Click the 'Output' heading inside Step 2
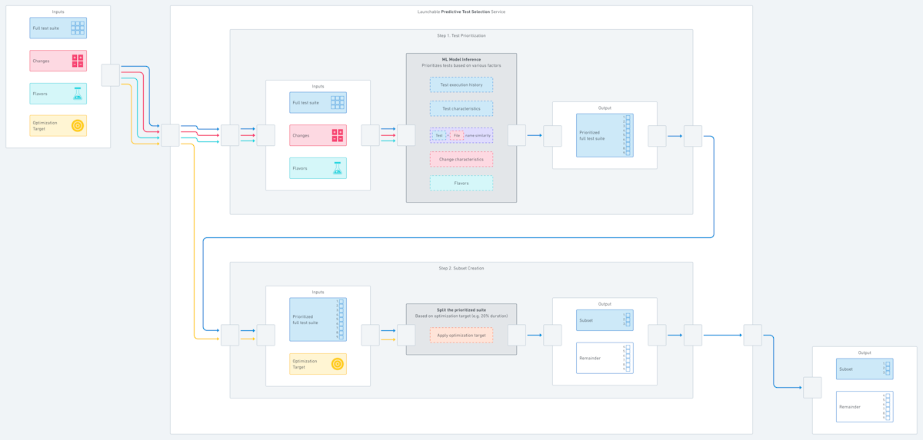Viewport: 923px width, 440px height. click(605, 304)
